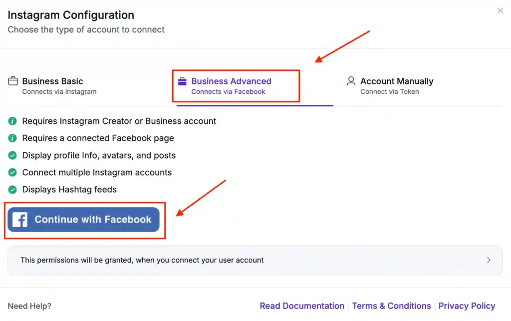Click the Business Advanced briefcase icon

click(183, 81)
